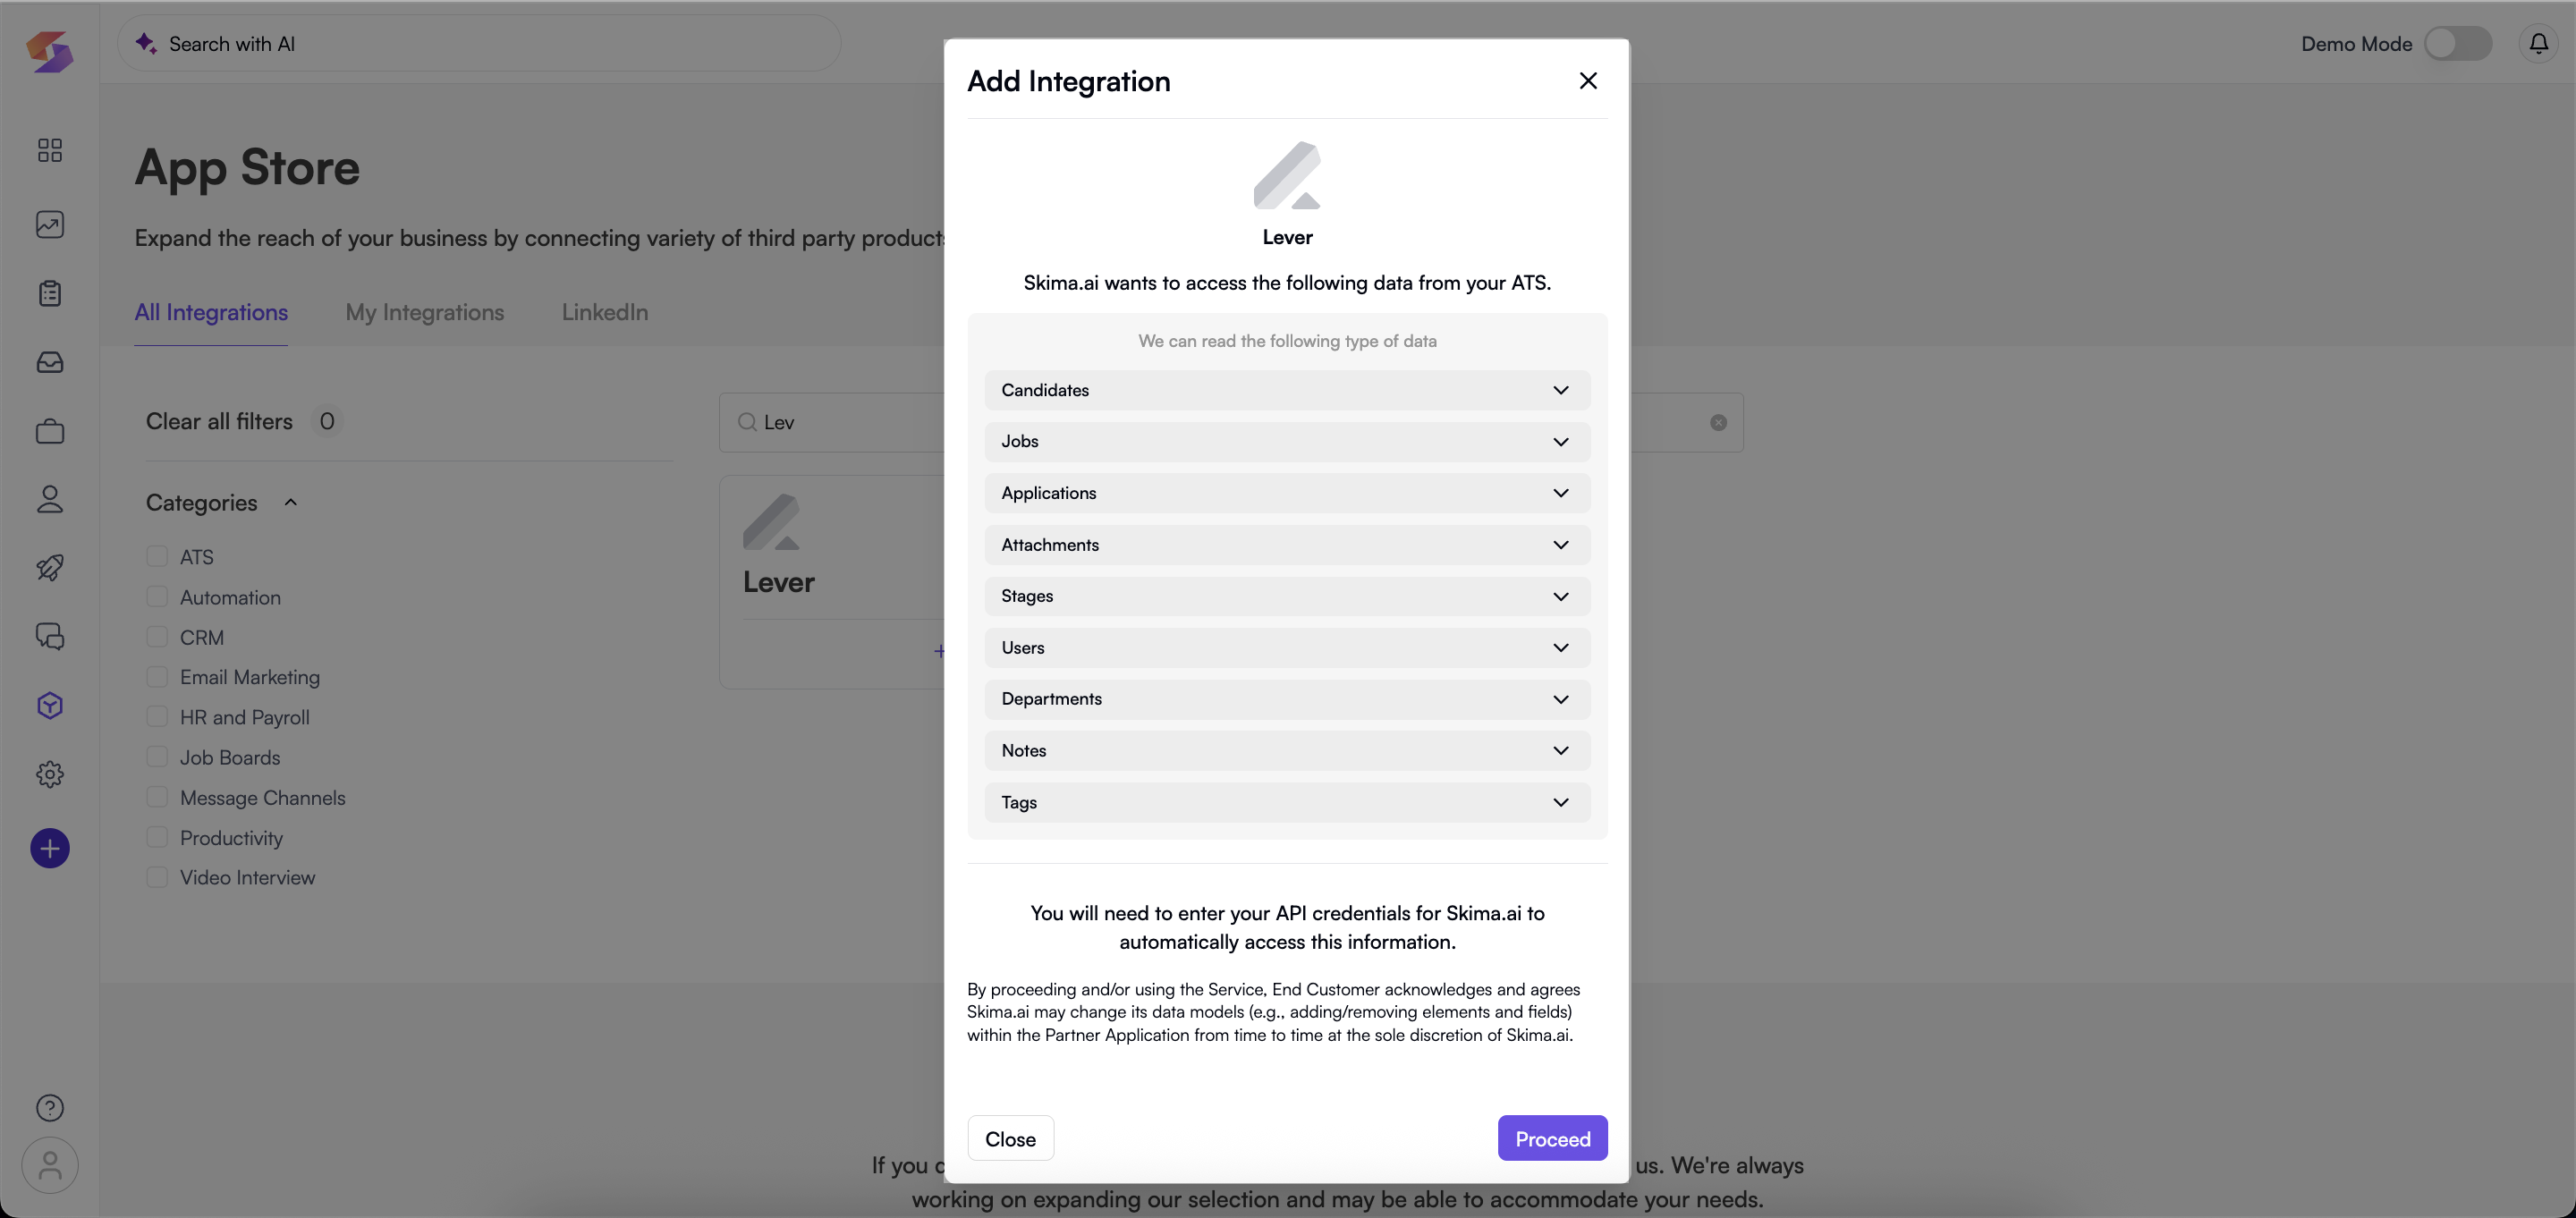Click the Close button in dialog footer
2576x1218 pixels.
[x=1010, y=1138]
